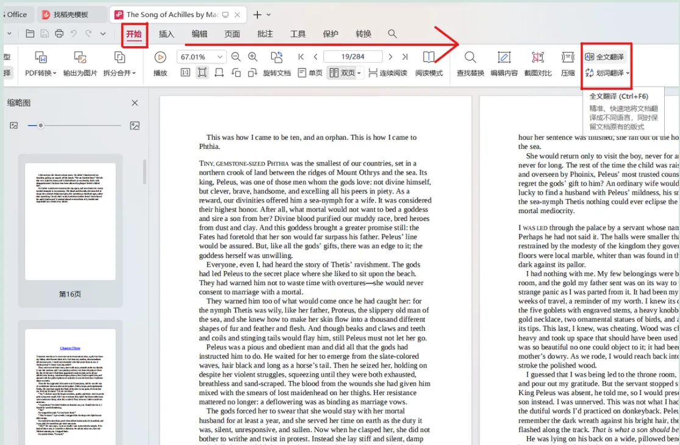The image size is (680, 445).
Task: Click the Office home tab
Action: point(16,14)
